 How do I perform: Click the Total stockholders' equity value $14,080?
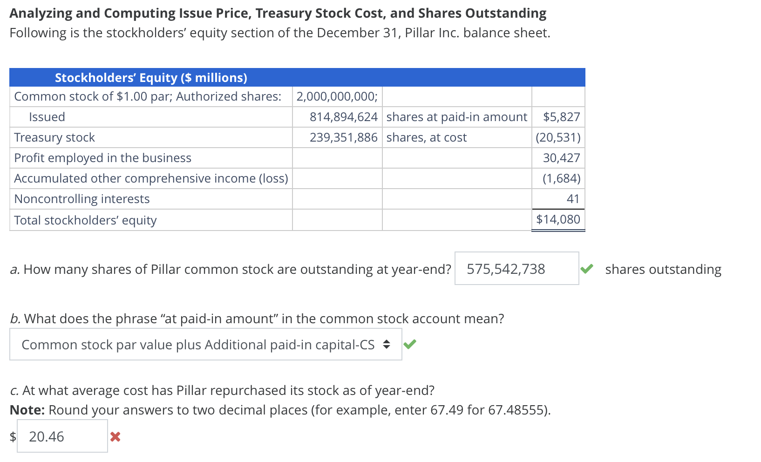(x=557, y=219)
